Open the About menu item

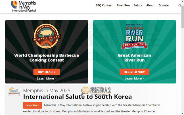click(150, 5)
